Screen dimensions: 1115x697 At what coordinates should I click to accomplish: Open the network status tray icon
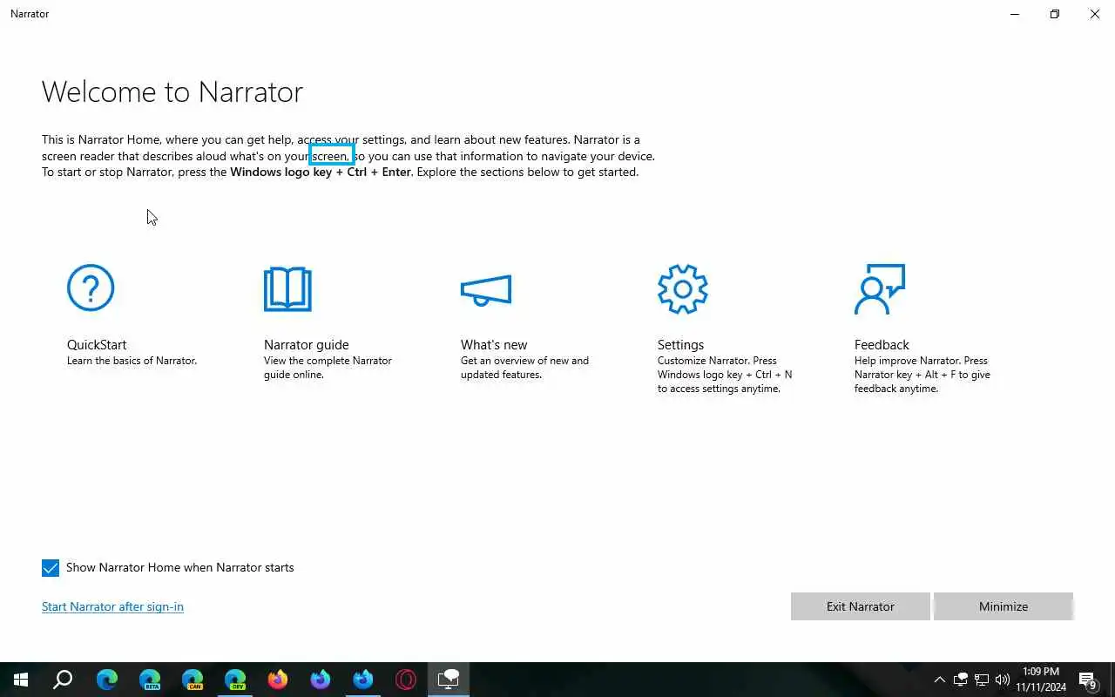pos(982,680)
